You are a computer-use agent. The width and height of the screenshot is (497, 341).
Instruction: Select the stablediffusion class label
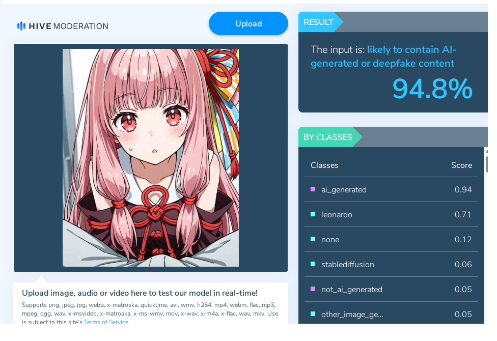pos(347,265)
